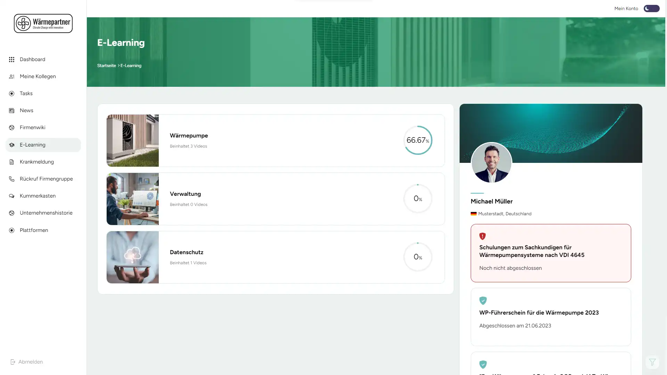Open Mein Konto link
Image resolution: width=667 pixels, height=375 pixels.
[x=626, y=8]
